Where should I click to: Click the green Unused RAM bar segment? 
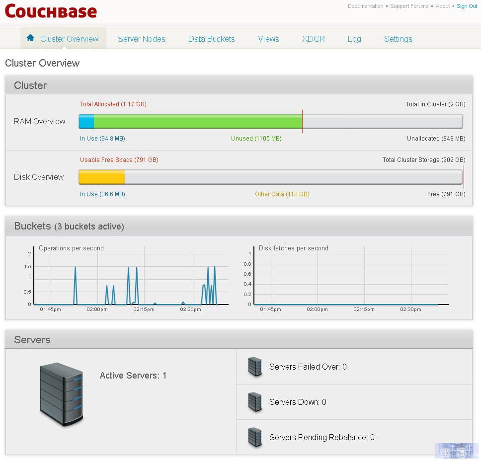198,122
